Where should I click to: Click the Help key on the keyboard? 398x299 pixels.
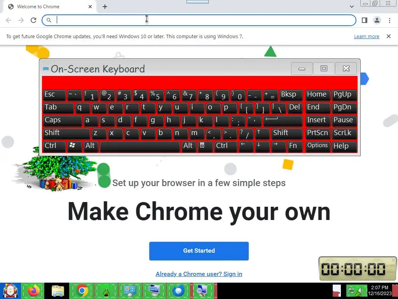344,146
